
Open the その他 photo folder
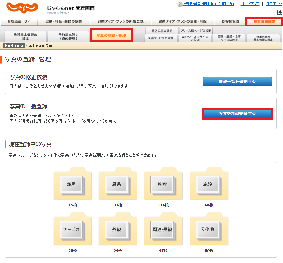[x=207, y=229]
